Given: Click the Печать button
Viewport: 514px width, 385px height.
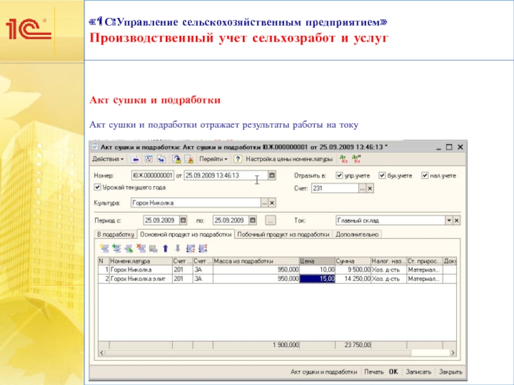Looking at the screenshot, I should click(x=374, y=372).
